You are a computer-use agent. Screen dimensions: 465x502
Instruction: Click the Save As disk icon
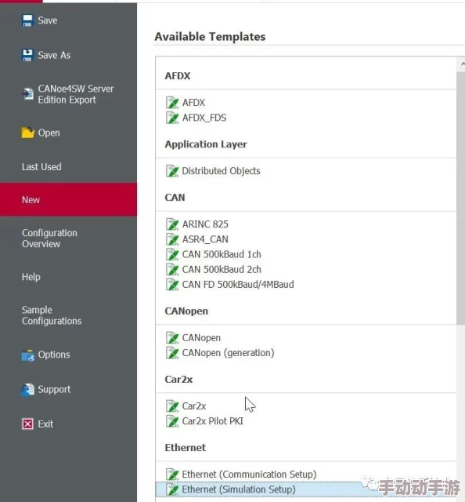point(27,55)
